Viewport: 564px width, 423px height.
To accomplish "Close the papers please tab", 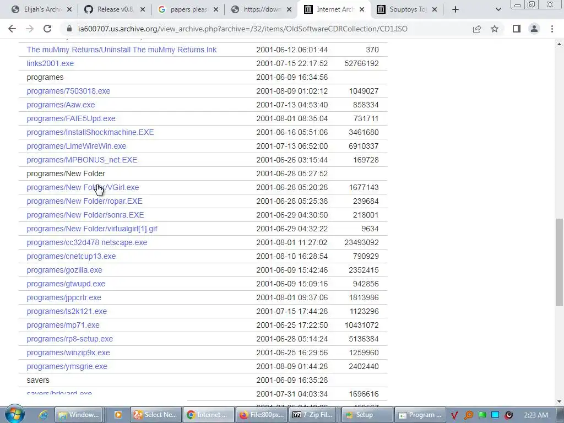I will 216,9.
